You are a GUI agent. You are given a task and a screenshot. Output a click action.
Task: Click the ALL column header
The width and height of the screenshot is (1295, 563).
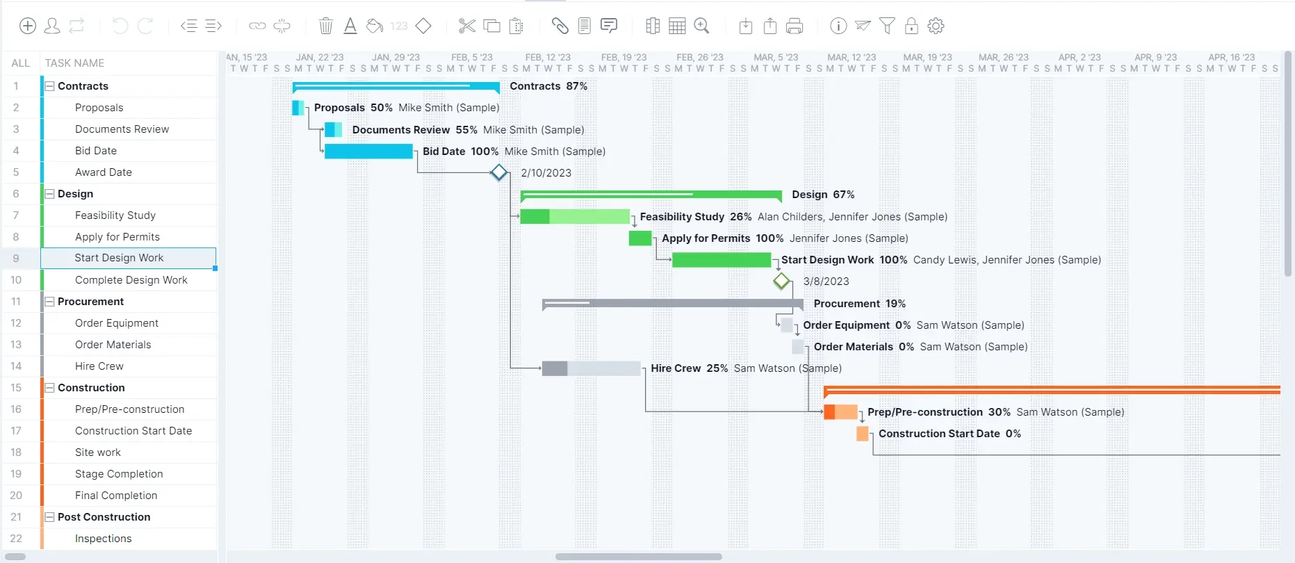20,63
